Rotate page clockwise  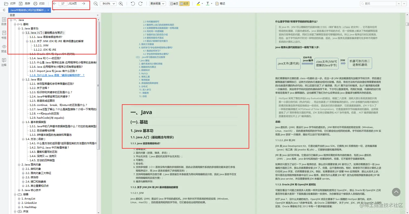(x=140, y=4)
